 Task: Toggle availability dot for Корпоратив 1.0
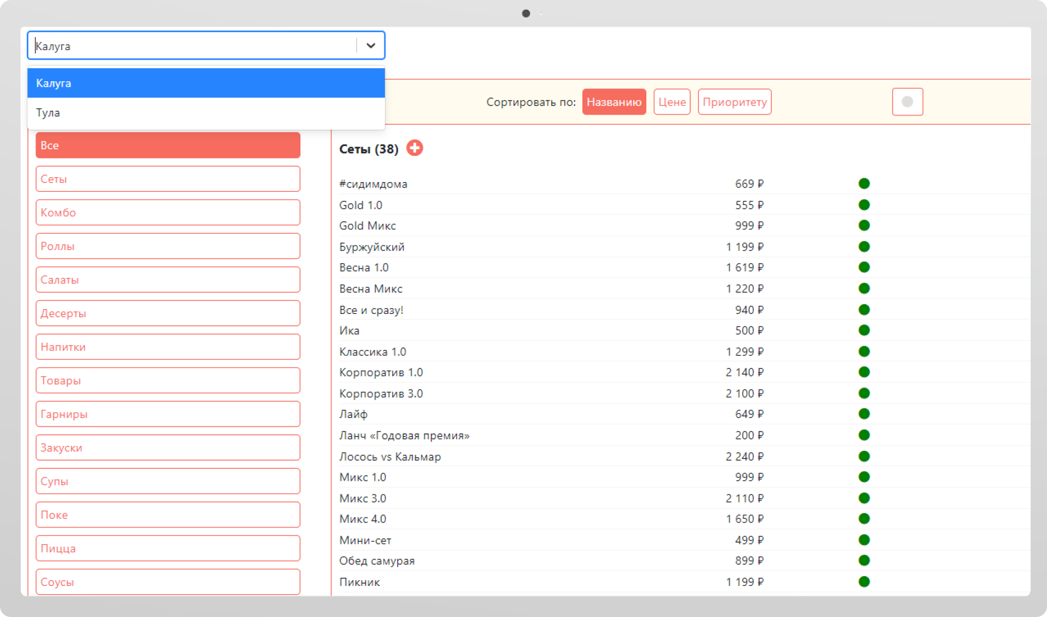pyautogui.click(x=864, y=372)
